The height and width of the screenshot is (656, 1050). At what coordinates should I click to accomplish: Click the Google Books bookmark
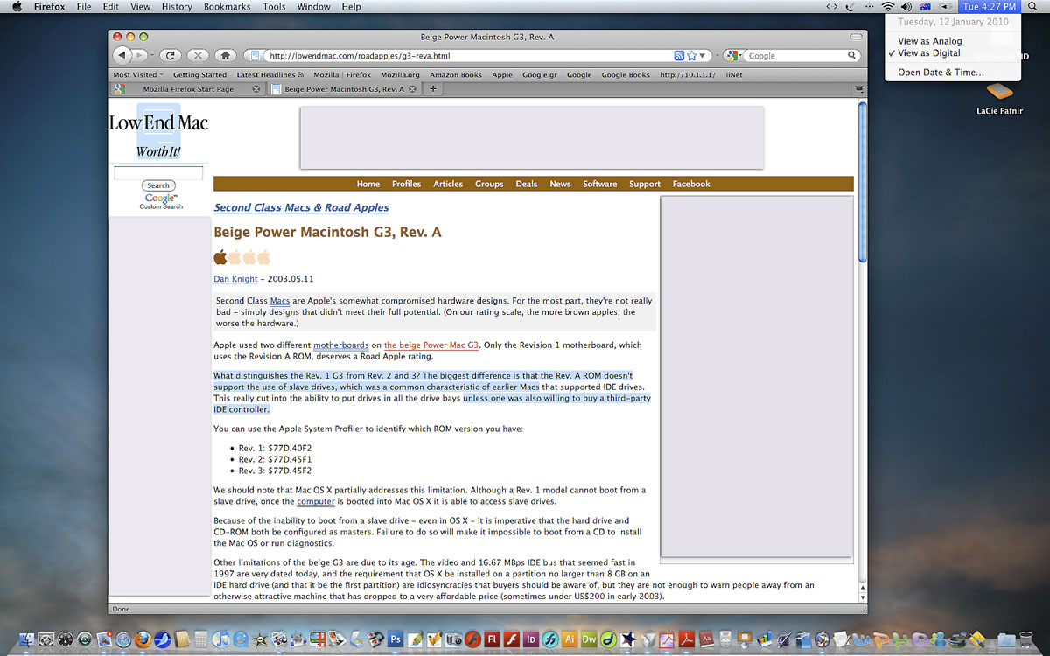pos(626,75)
